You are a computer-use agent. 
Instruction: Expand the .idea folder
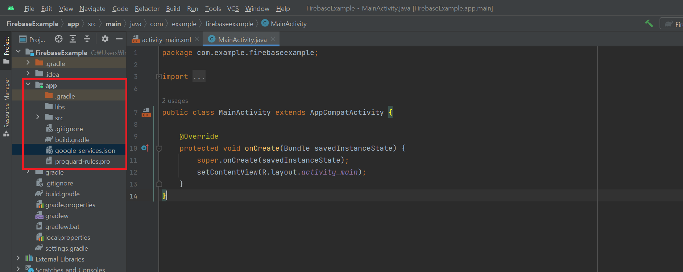pyautogui.click(x=28, y=74)
